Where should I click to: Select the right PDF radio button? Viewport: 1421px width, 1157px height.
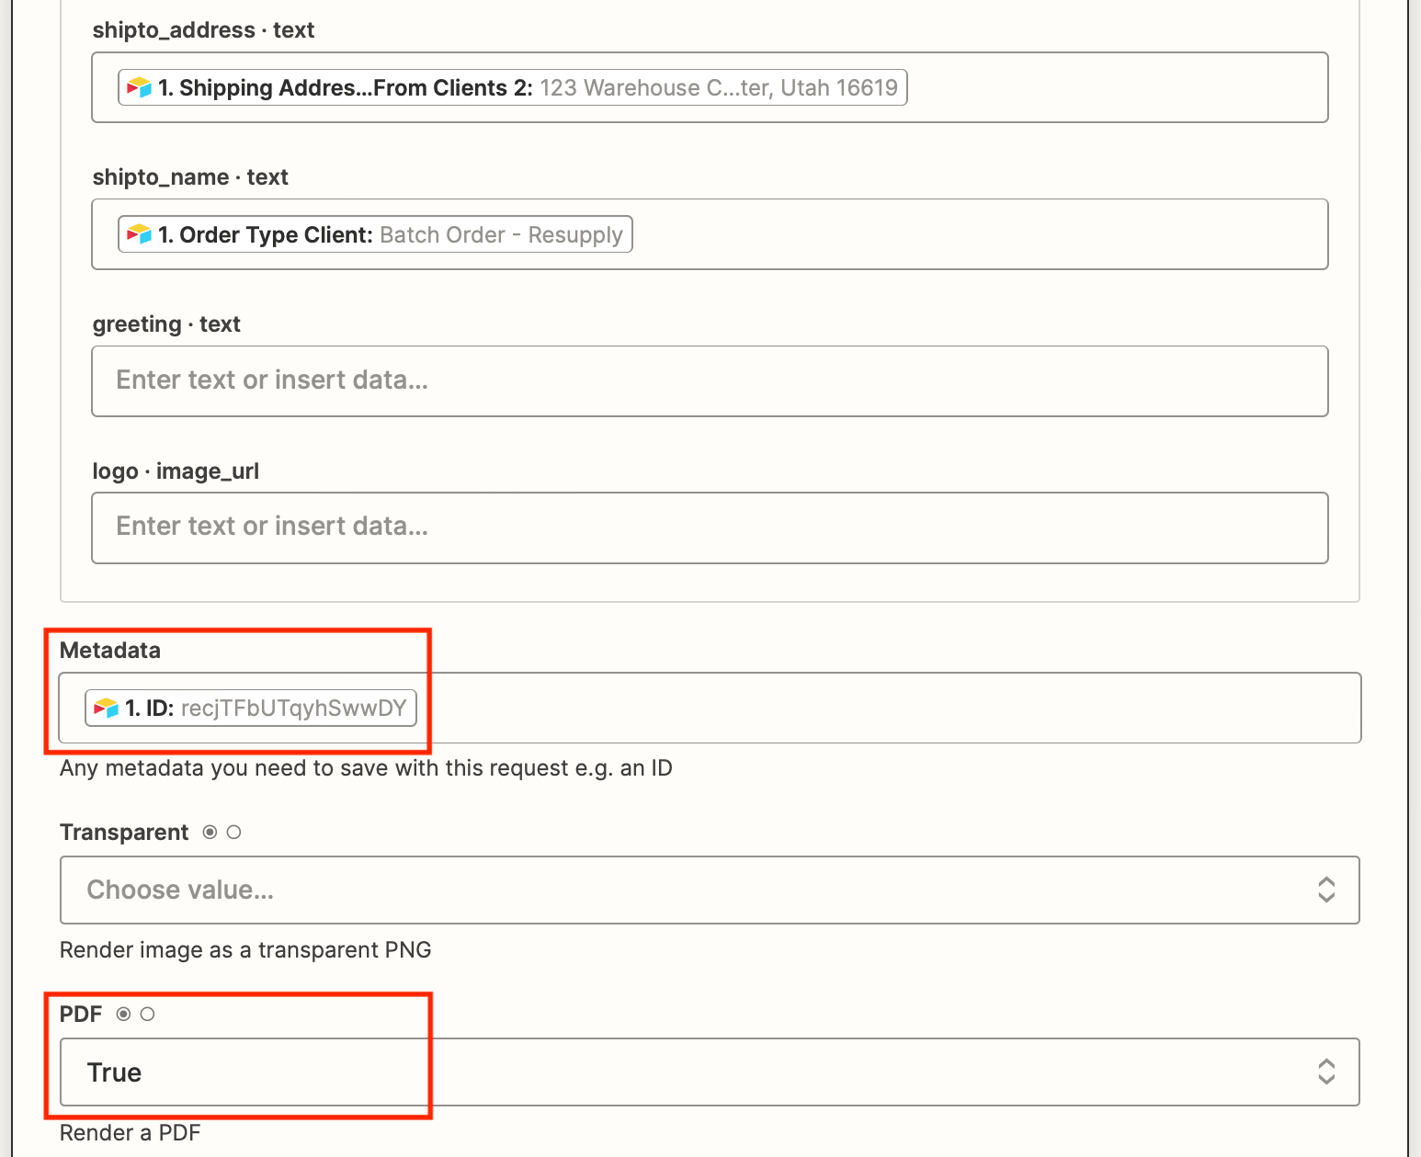coord(148,1015)
